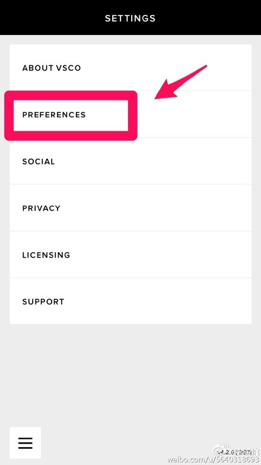
Task: Click the pink arrow annotation
Action: (x=181, y=82)
